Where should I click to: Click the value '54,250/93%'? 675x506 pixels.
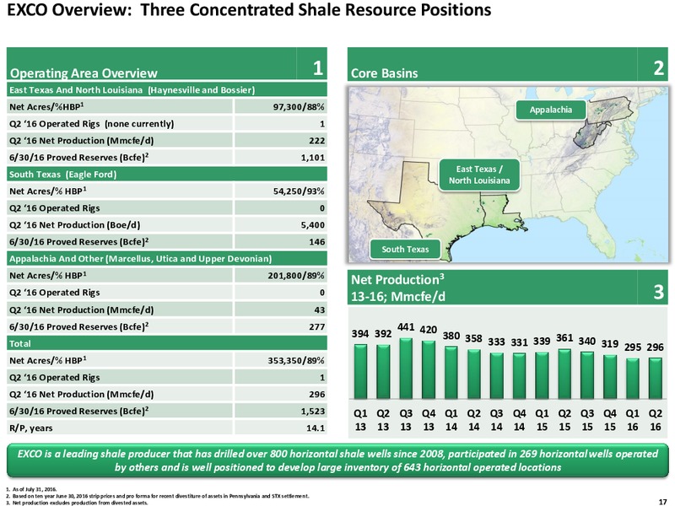[299, 191]
